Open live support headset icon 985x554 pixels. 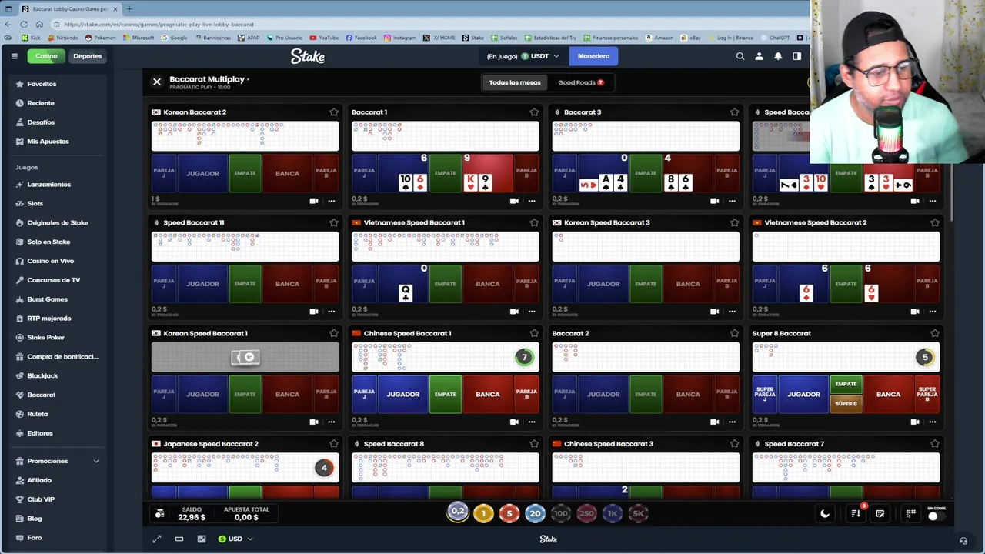coord(963,541)
